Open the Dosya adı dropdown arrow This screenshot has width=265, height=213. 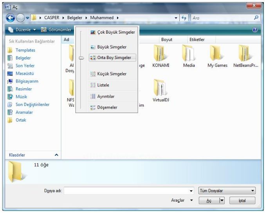pyautogui.click(x=191, y=191)
